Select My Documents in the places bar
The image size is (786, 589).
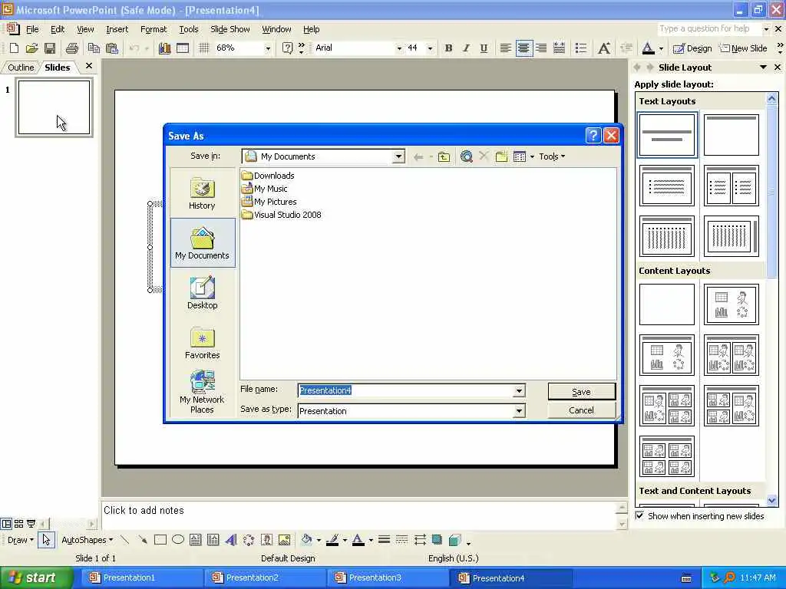203,243
